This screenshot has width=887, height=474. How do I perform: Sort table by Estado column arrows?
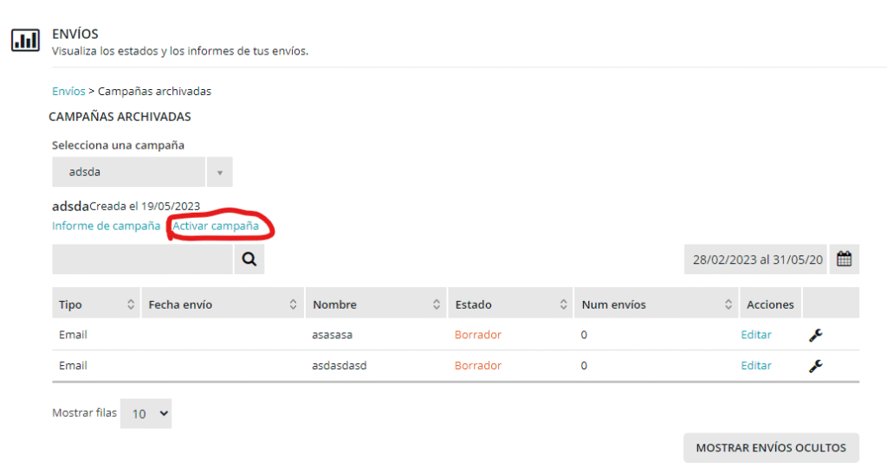point(564,304)
